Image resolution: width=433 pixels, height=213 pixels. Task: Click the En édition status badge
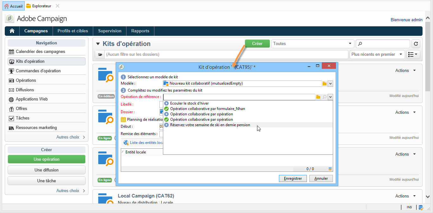[106, 96]
